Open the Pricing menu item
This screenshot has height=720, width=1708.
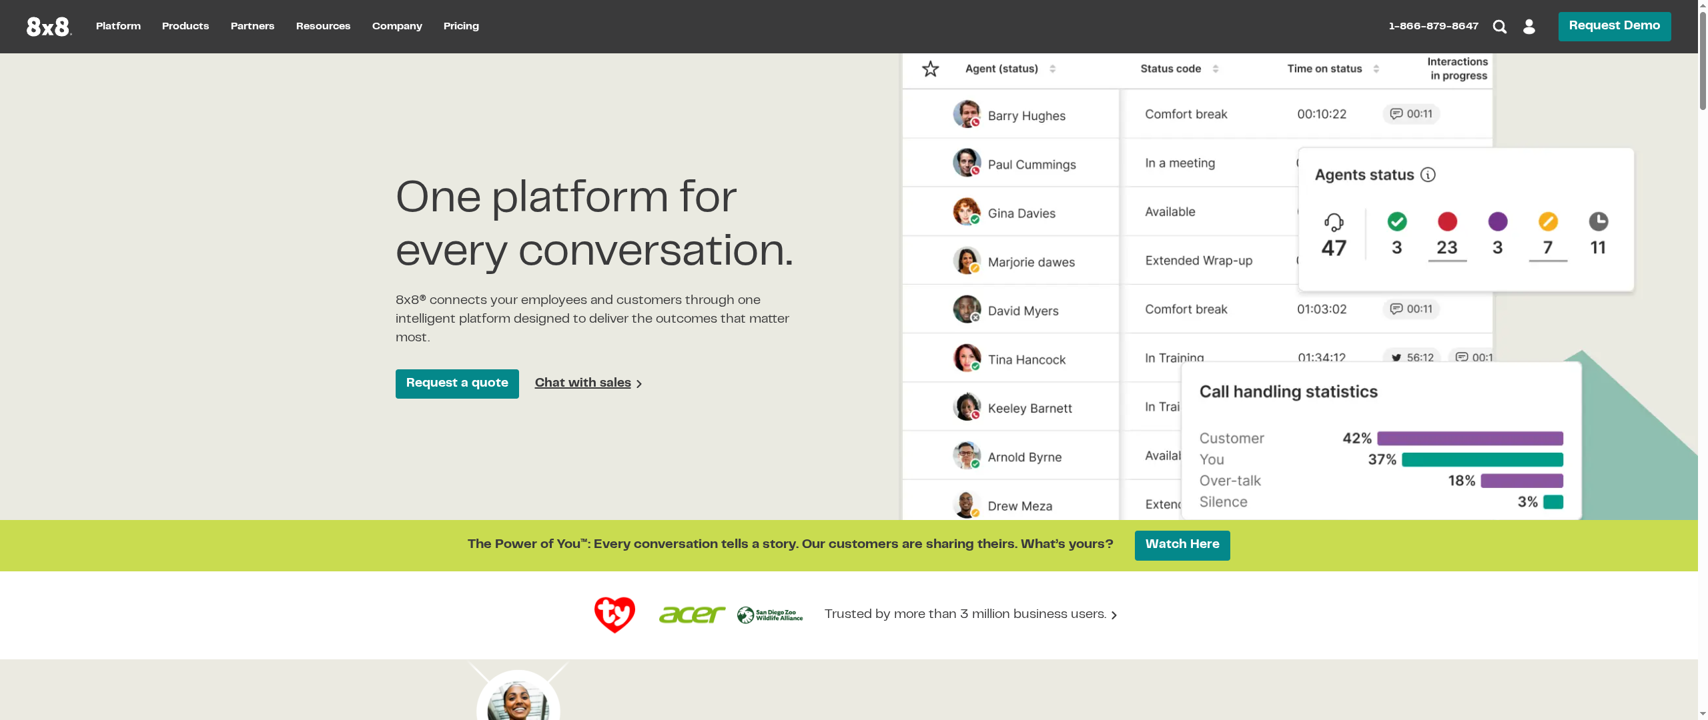(x=461, y=26)
